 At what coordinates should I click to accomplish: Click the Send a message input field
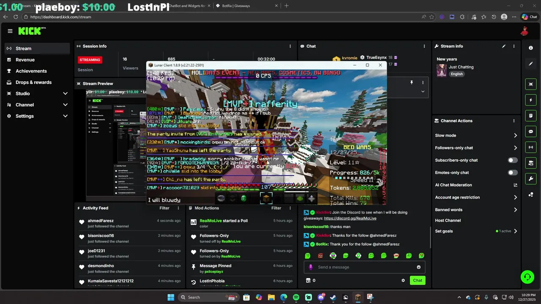pyautogui.click(x=364, y=267)
